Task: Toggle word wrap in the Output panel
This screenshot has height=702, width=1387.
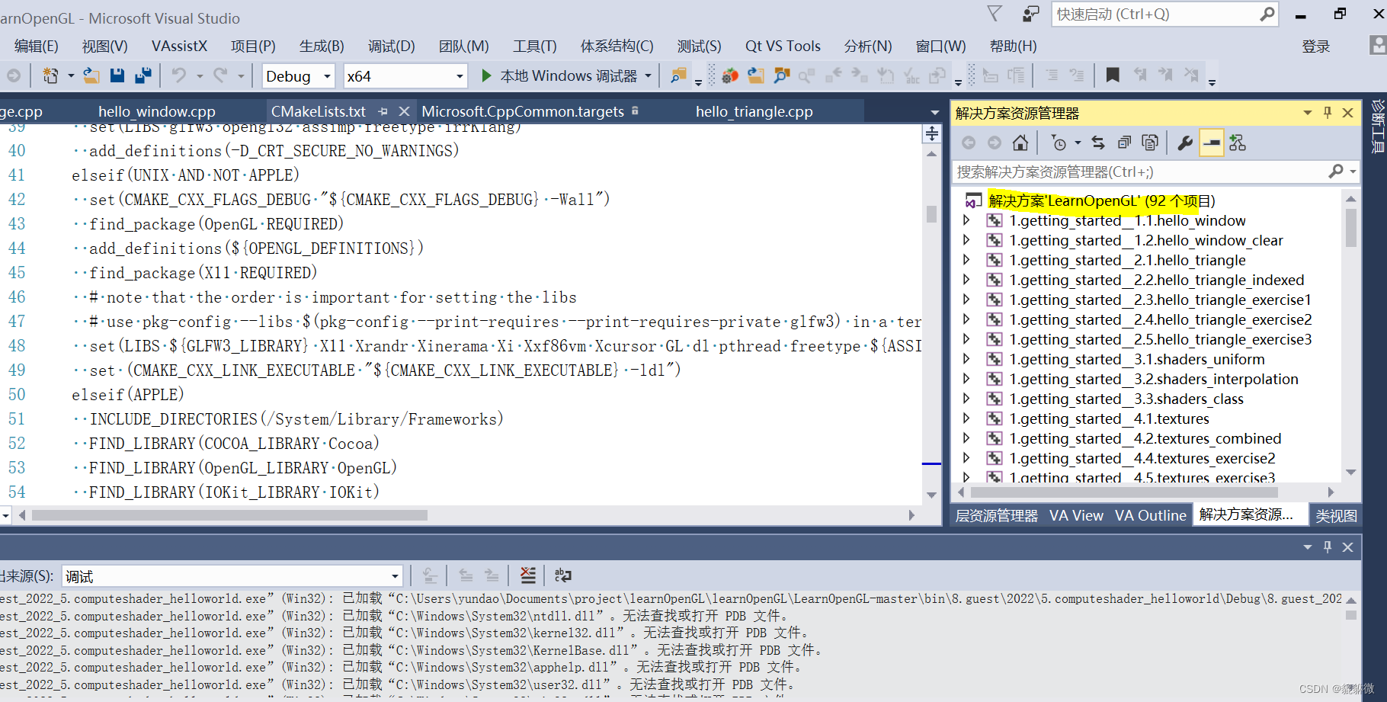Action: coord(563,575)
